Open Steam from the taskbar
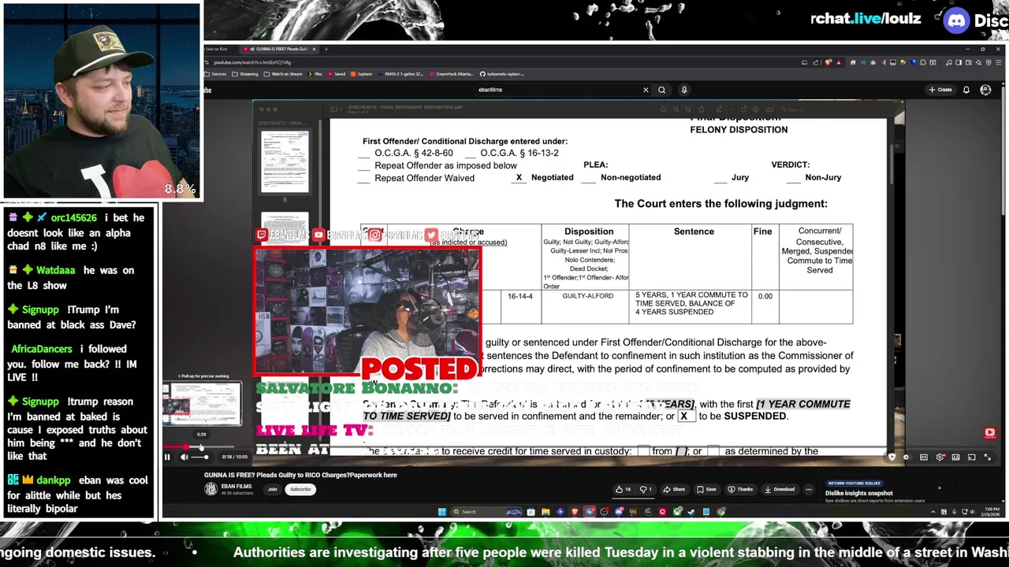 691,512
